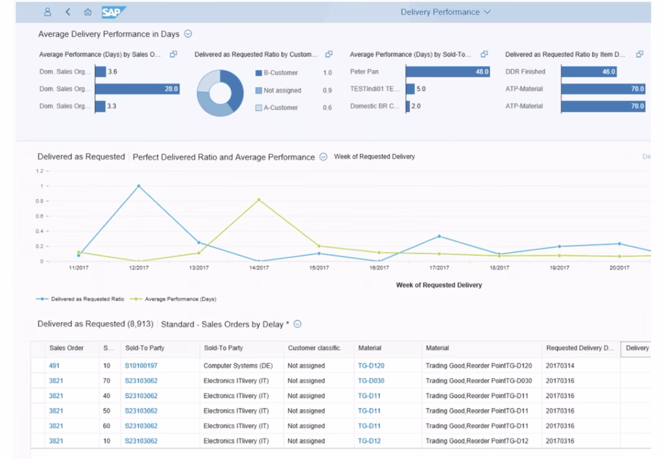Enlarge the Average Performance by Sold-To chart

(484, 54)
